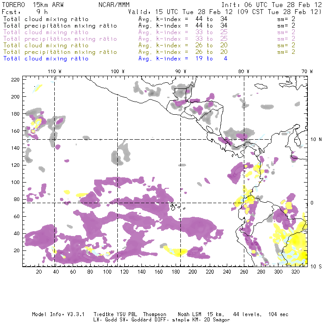
Task: Click the "10 N" latitude label
Action: [x=316, y=140]
